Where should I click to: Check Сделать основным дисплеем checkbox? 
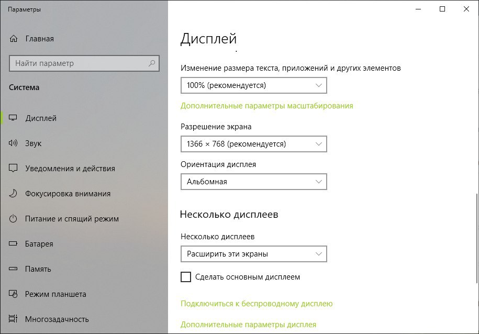(186, 277)
